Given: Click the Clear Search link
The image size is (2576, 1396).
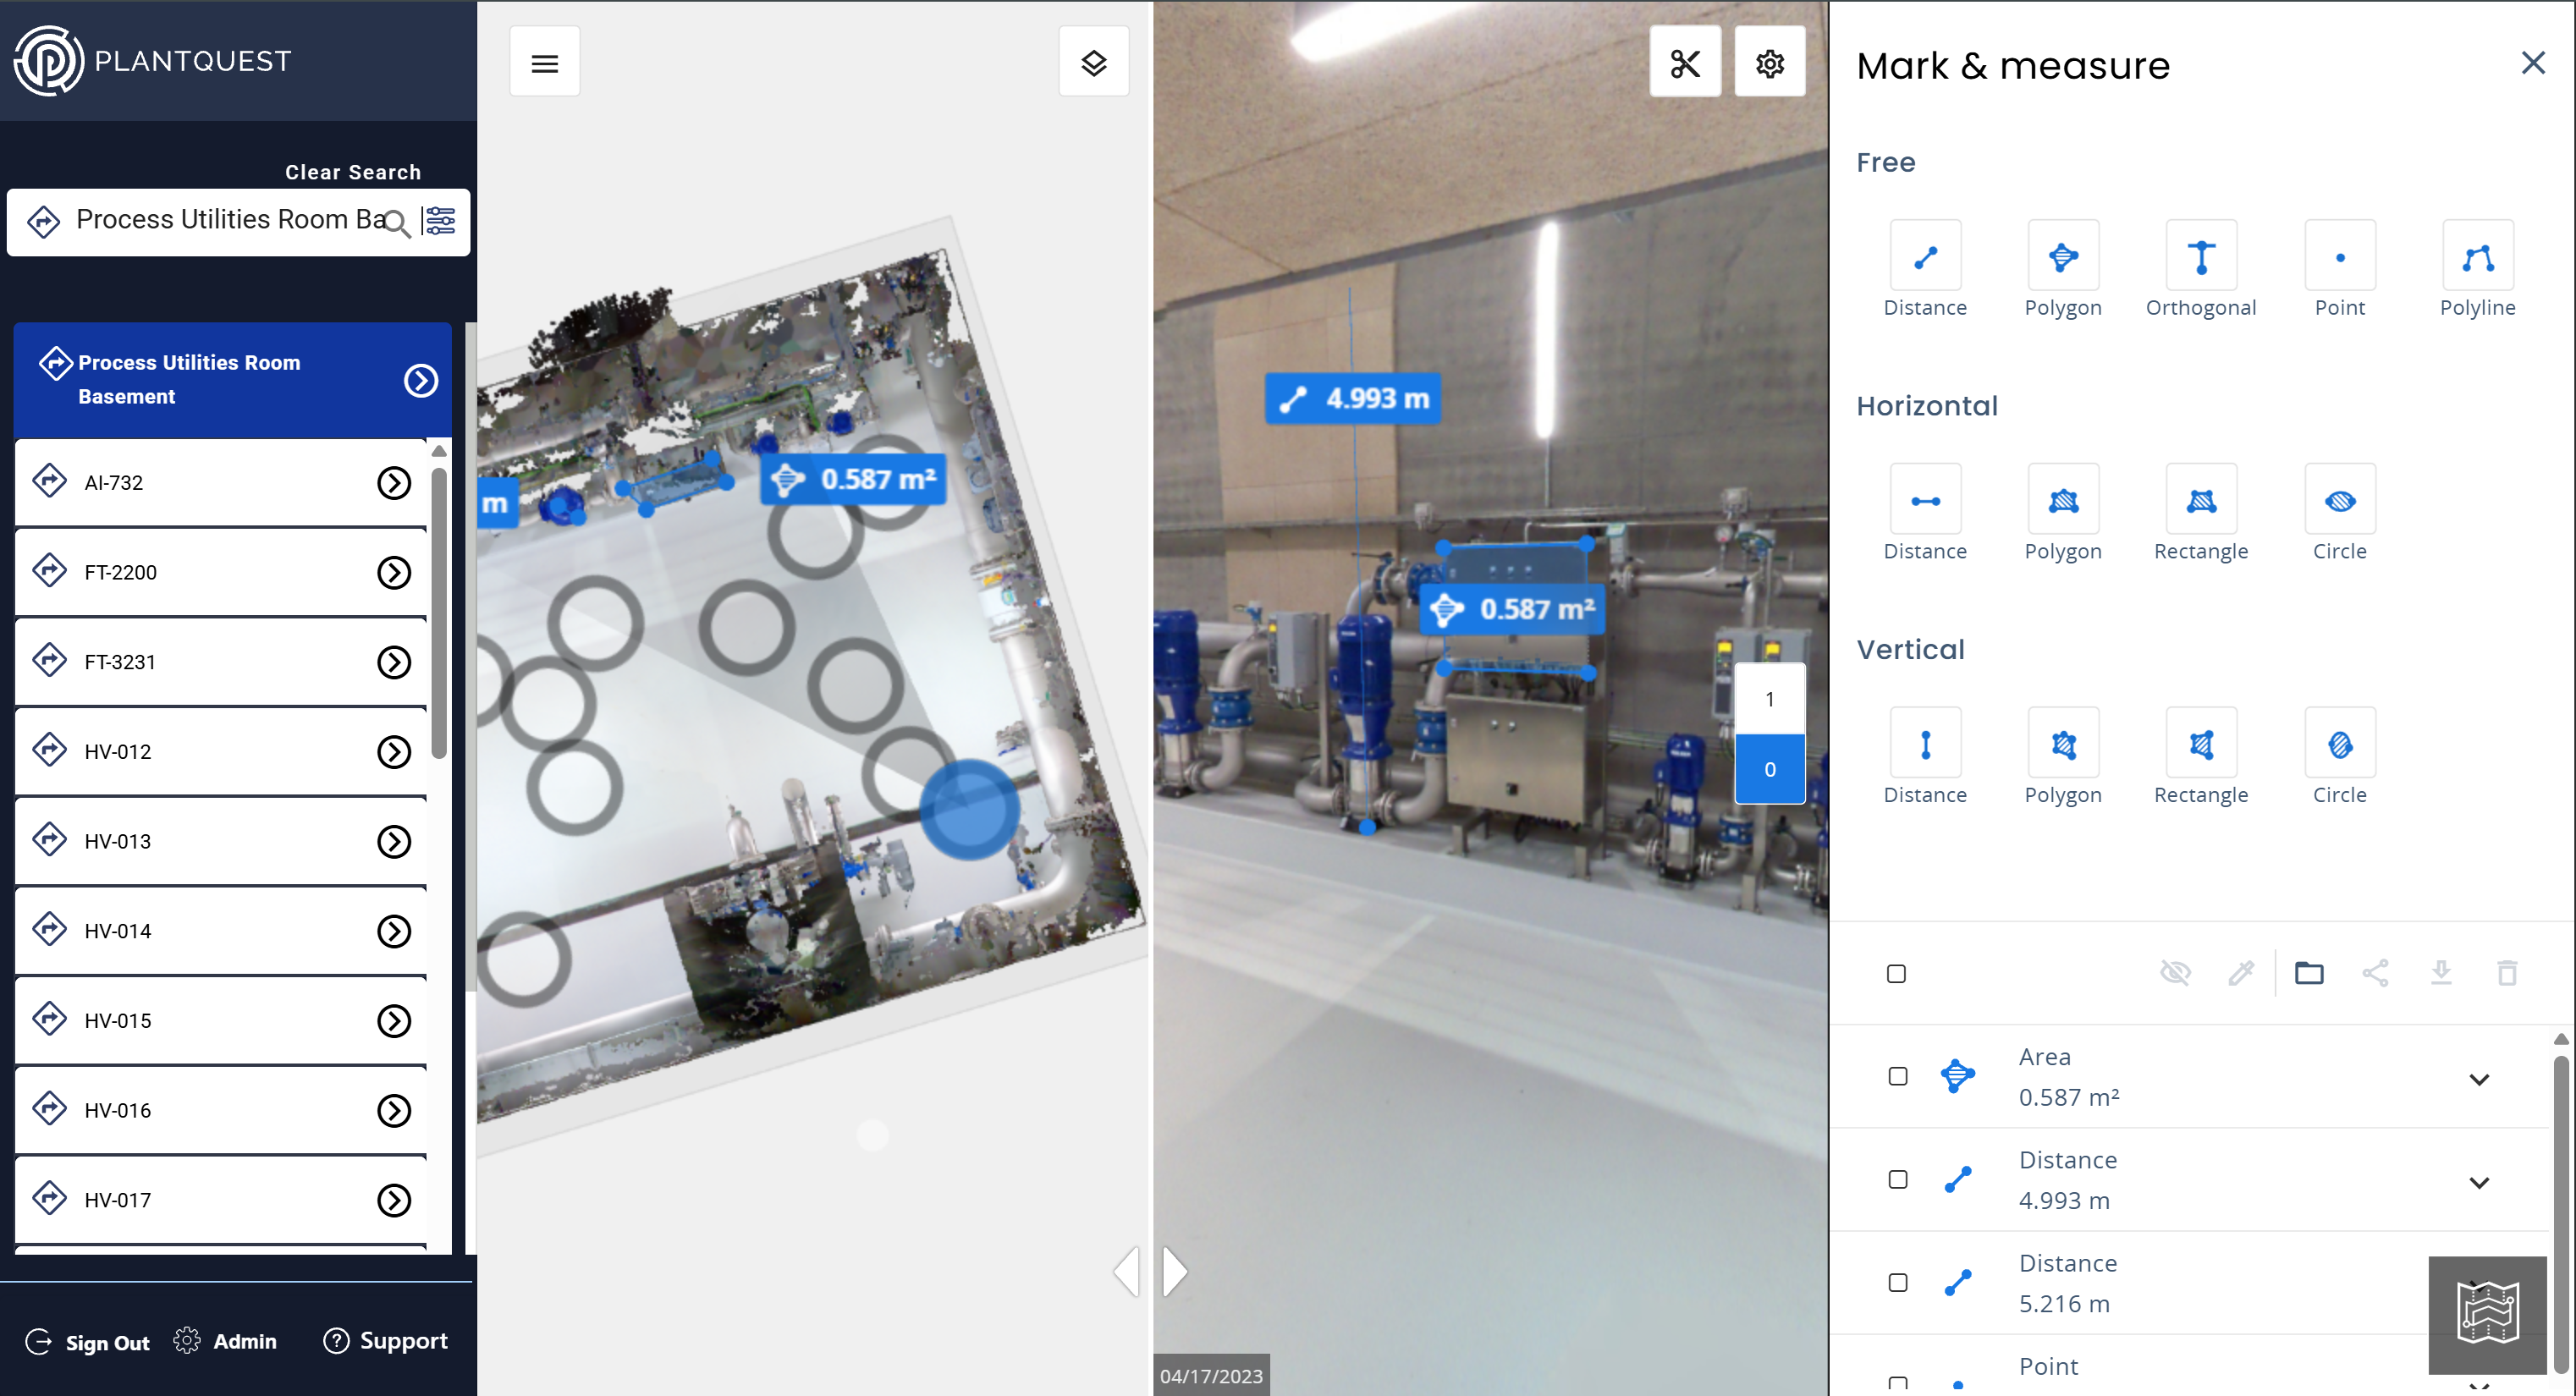Looking at the screenshot, I should pyautogui.click(x=352, y=172).
